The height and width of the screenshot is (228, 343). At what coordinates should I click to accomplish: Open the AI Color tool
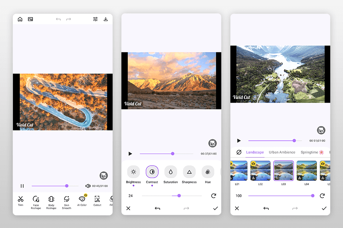[x=82, y=200]
